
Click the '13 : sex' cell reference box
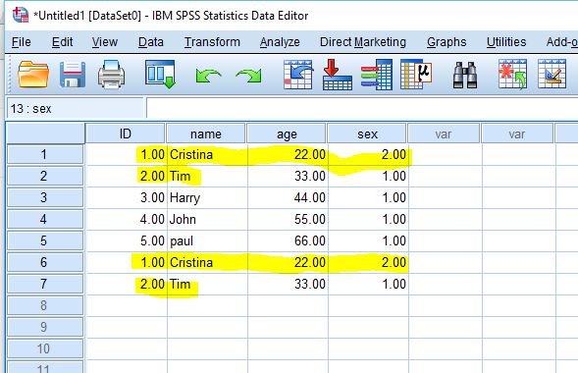(75, 108)
